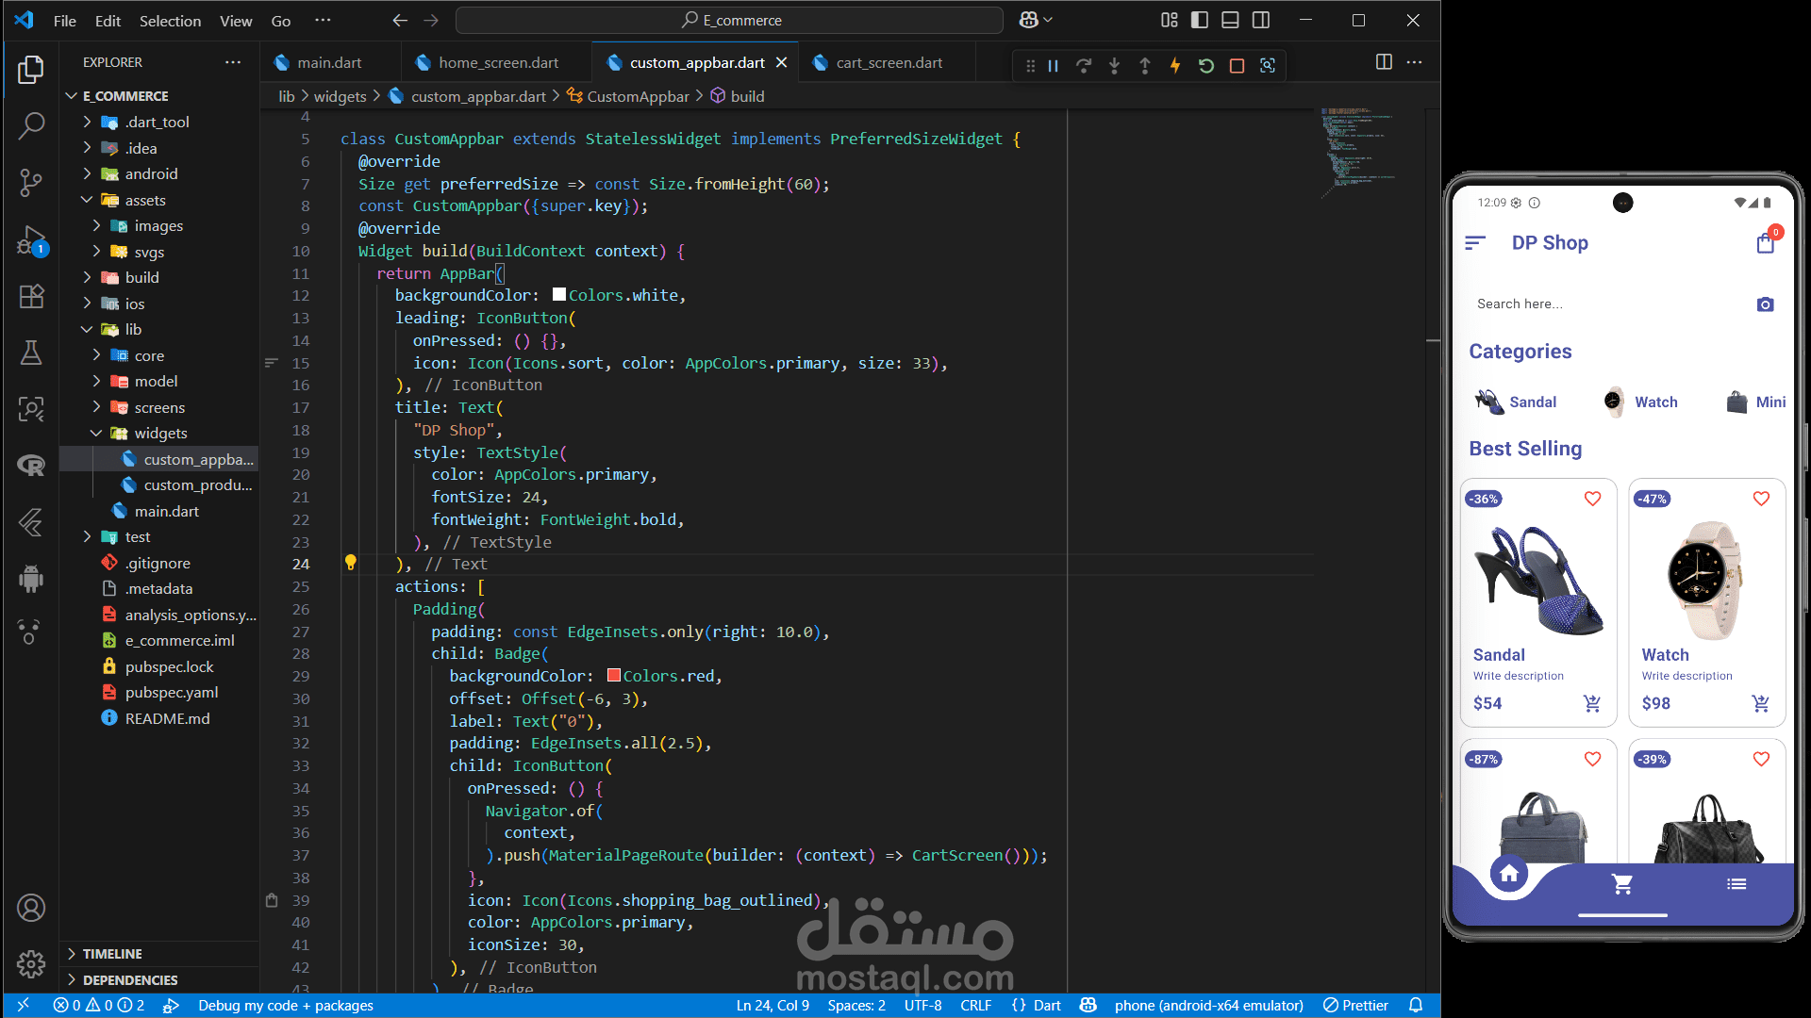Click the debug Restart button

click(1206, 66)
